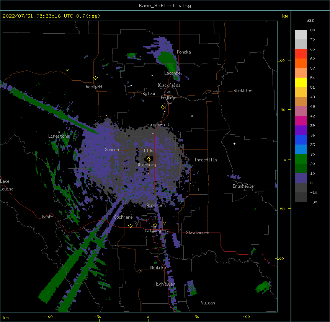Screen dimensions: 330x322
Task: Select the magenta 39-42 dBZ legend swatch
Action: [301, 120]
